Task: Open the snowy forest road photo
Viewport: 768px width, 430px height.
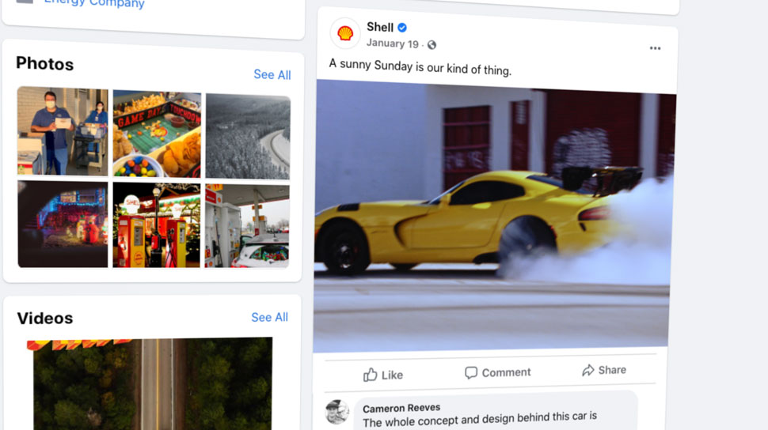Action: (248, 137)
